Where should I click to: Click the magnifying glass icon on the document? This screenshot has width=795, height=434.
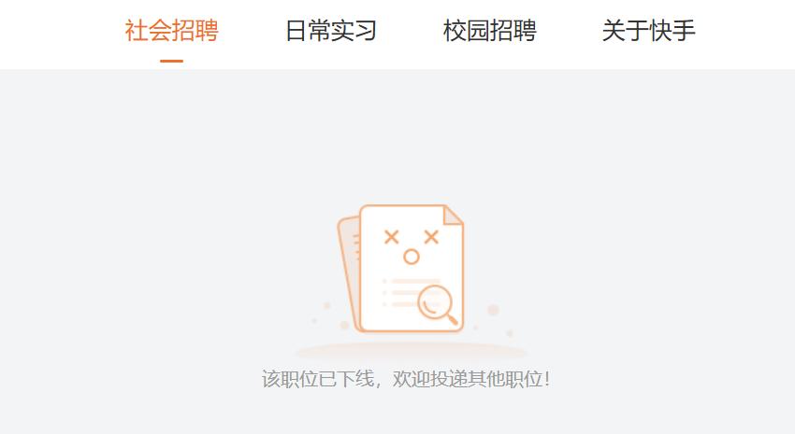(438, 304)
